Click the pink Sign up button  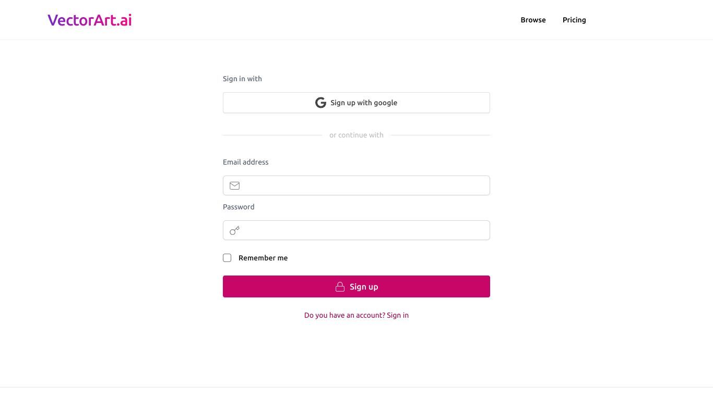pyautogui.click(x=356, y=286)
